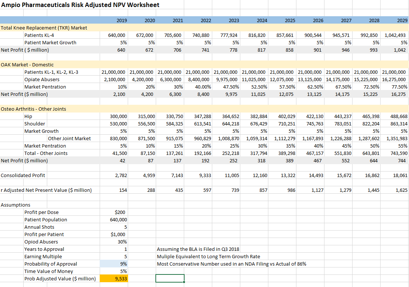Click the 2019 column header cell

point(121,20)
